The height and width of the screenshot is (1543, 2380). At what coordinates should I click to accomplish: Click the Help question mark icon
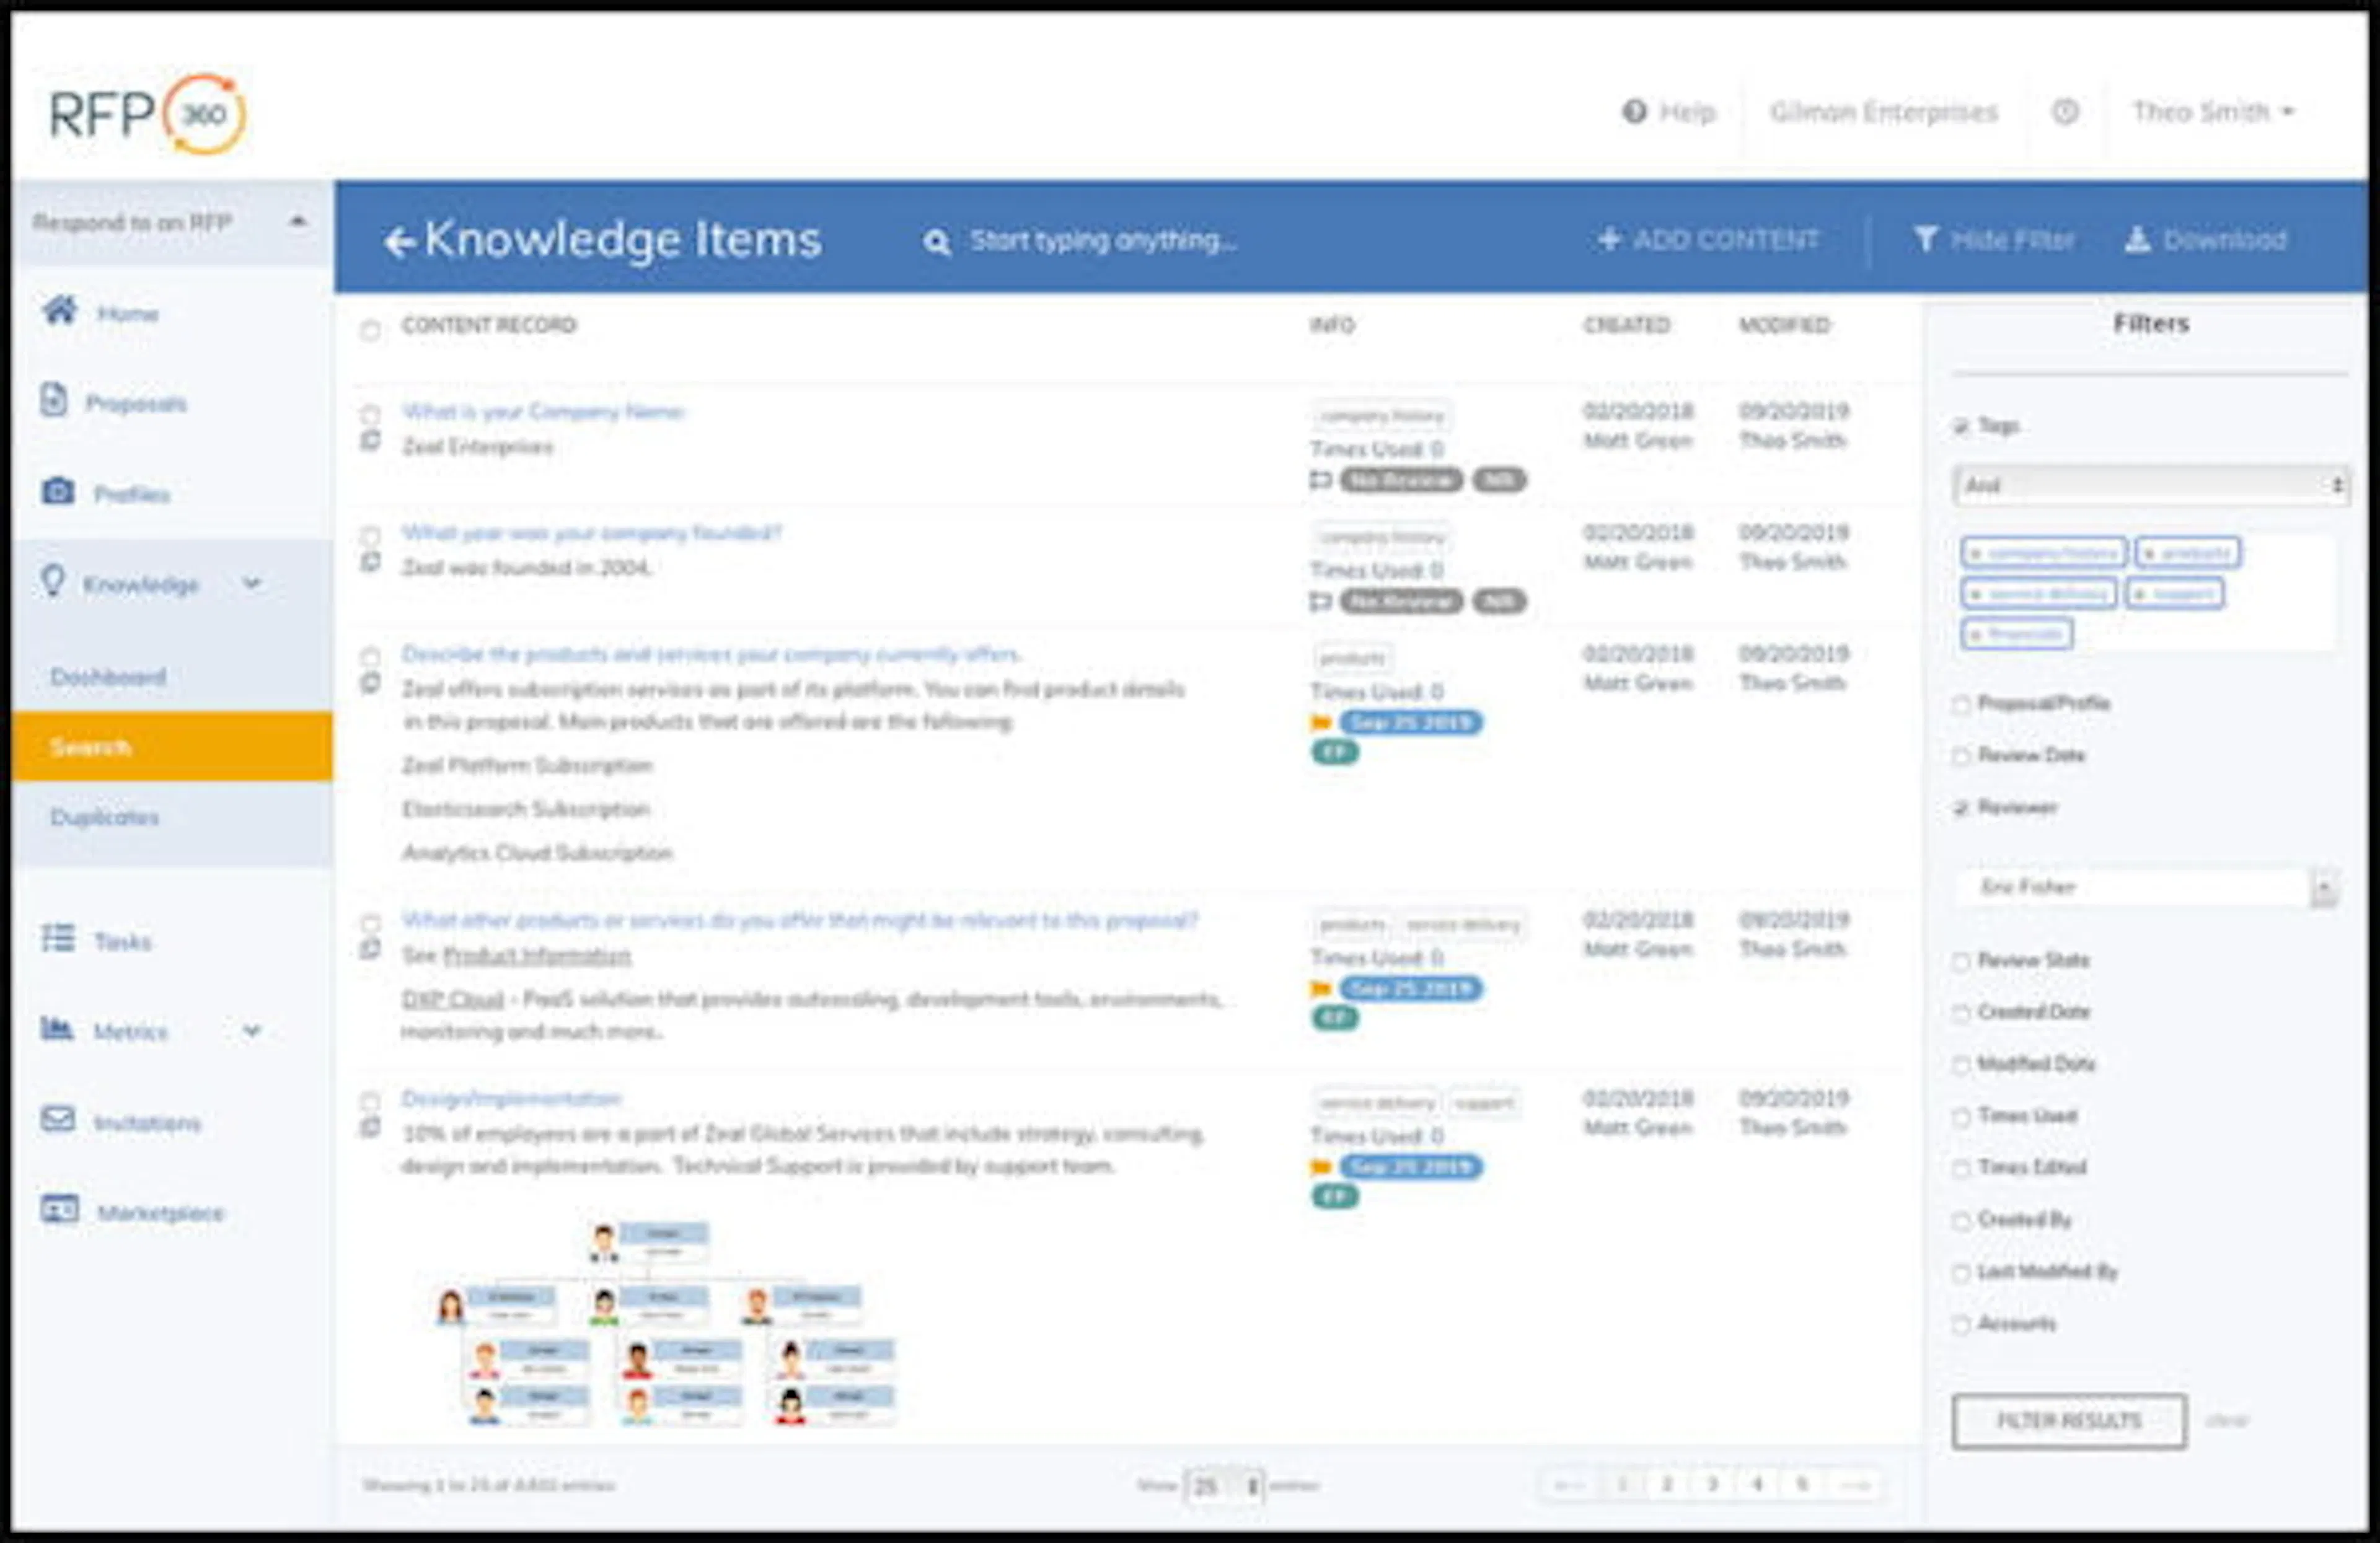1634,111
